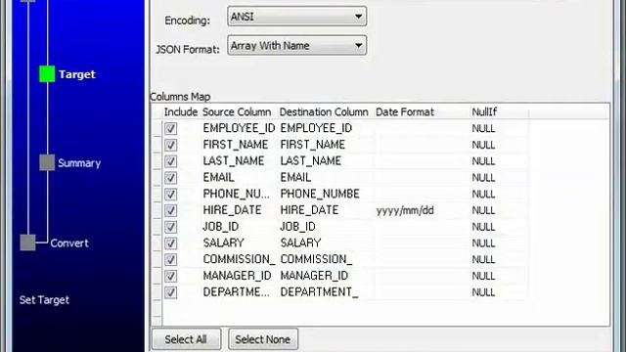Uncheck Include for FIRST_NAME

[x=170, y=145]
